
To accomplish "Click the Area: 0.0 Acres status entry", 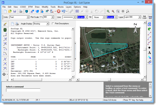I will tap(110, 100).
